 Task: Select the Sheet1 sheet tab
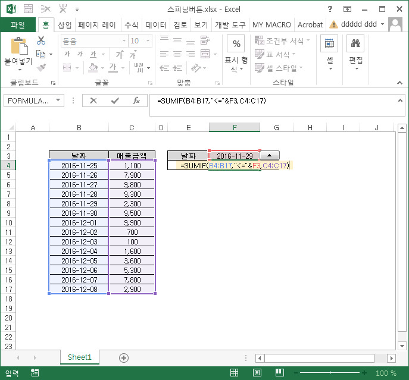(80, 357)
